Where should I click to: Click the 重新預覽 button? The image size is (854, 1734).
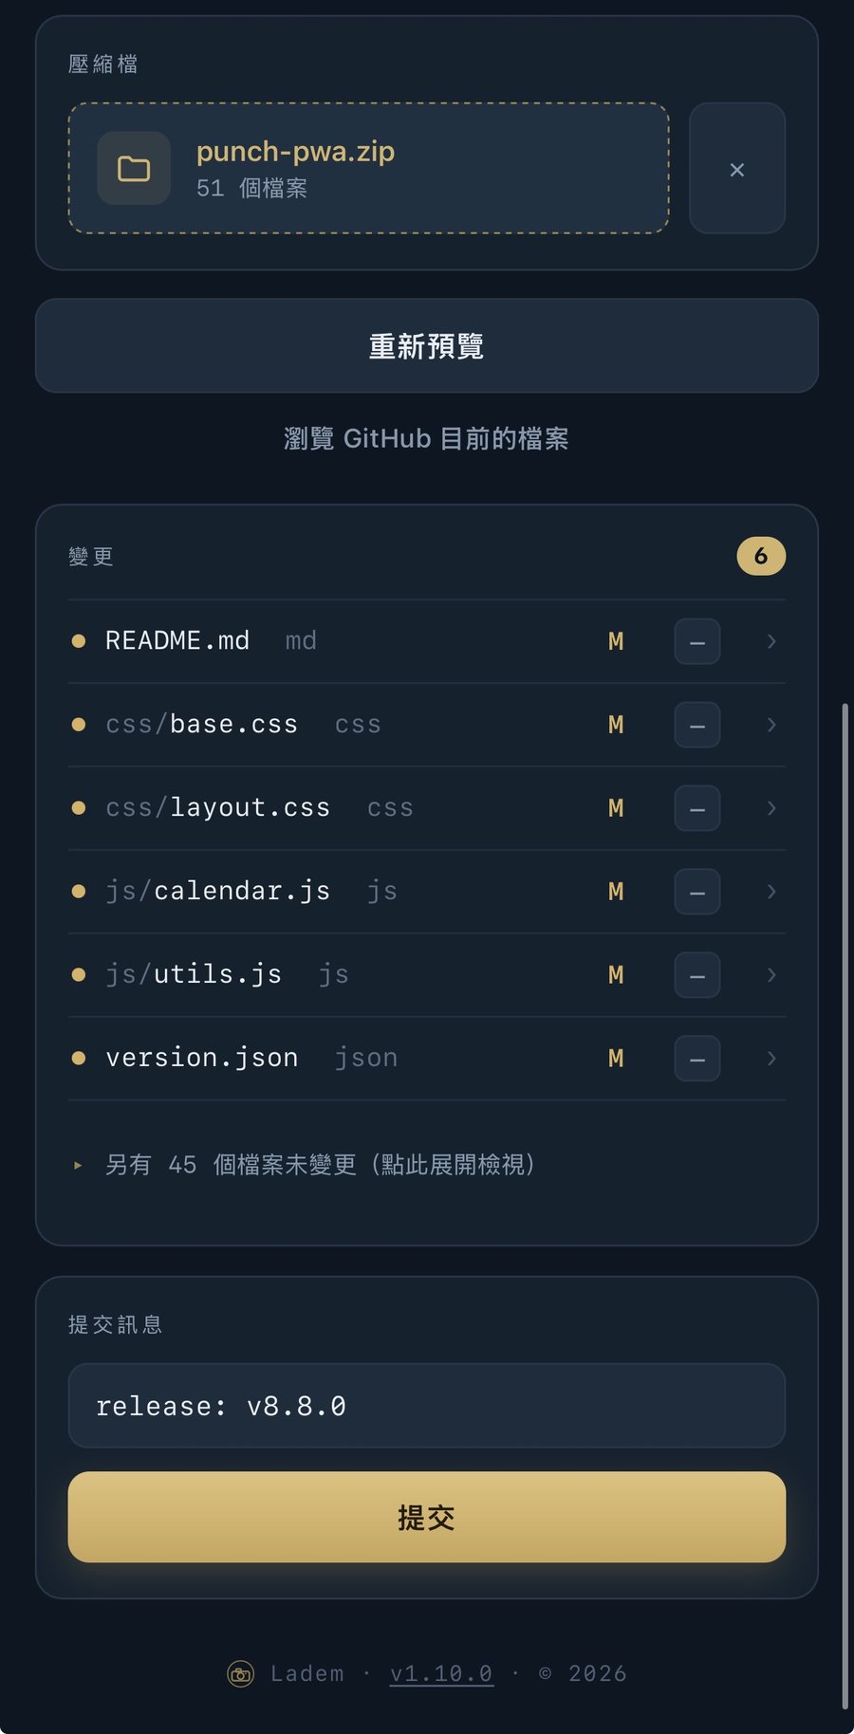(427, 346)
